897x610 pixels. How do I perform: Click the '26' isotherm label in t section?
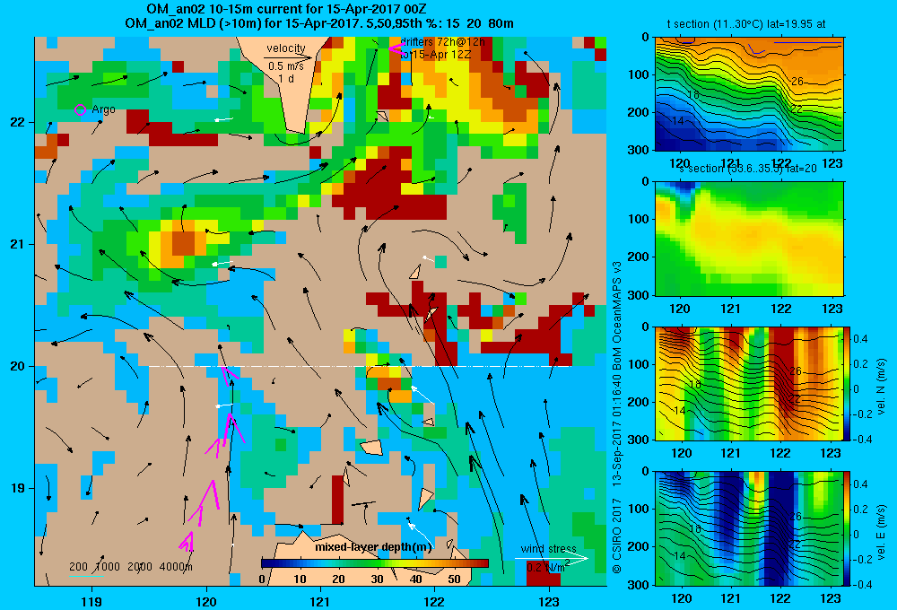[x=797, y=82]
